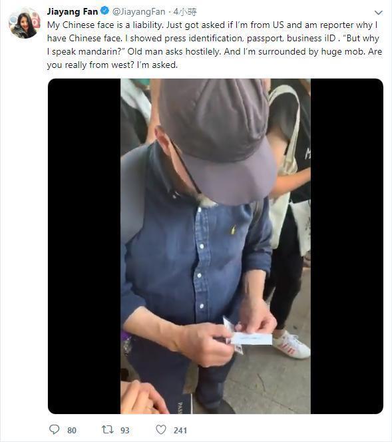
Task: Click the reply count 80
Action: 72,430
